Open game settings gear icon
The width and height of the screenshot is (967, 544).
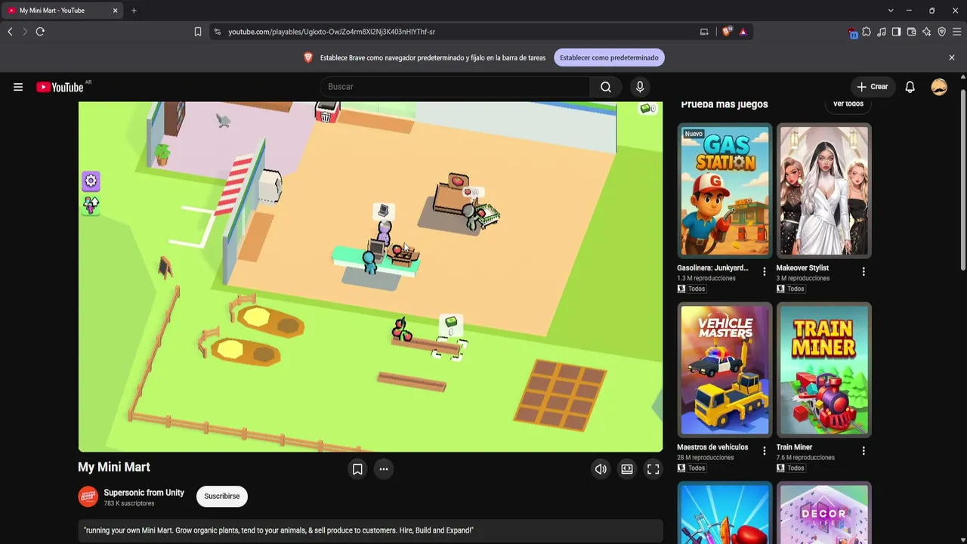point(91,181)
